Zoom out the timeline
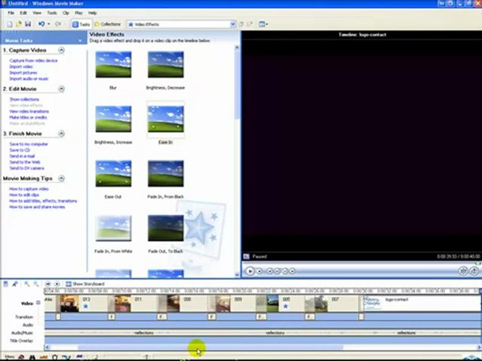The width and height of the screenshot is (482, 361). (x=36, y=284)
